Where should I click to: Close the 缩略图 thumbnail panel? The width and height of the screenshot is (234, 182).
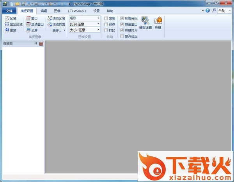coord(41,44)
